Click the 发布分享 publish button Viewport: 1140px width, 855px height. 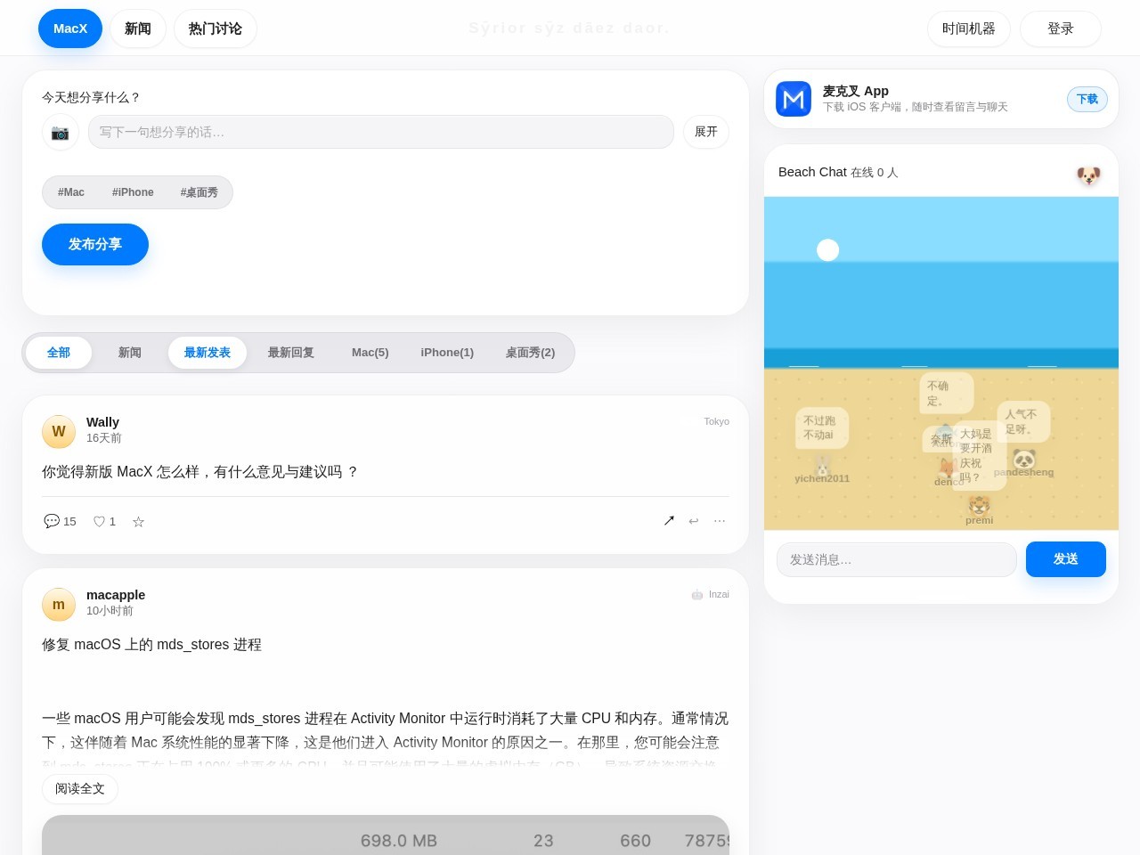95,244
